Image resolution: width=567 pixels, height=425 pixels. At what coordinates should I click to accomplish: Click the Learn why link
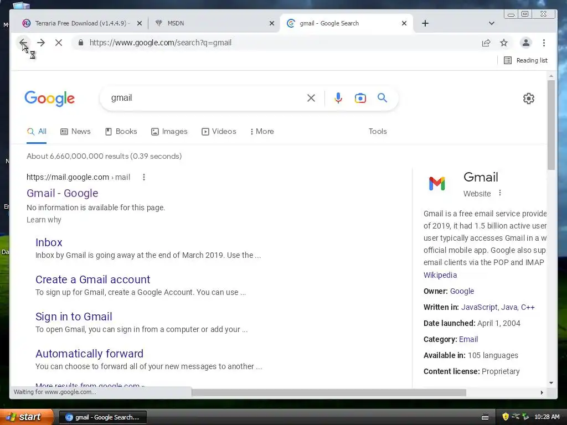pyautogui.click(x=44, y=220)
